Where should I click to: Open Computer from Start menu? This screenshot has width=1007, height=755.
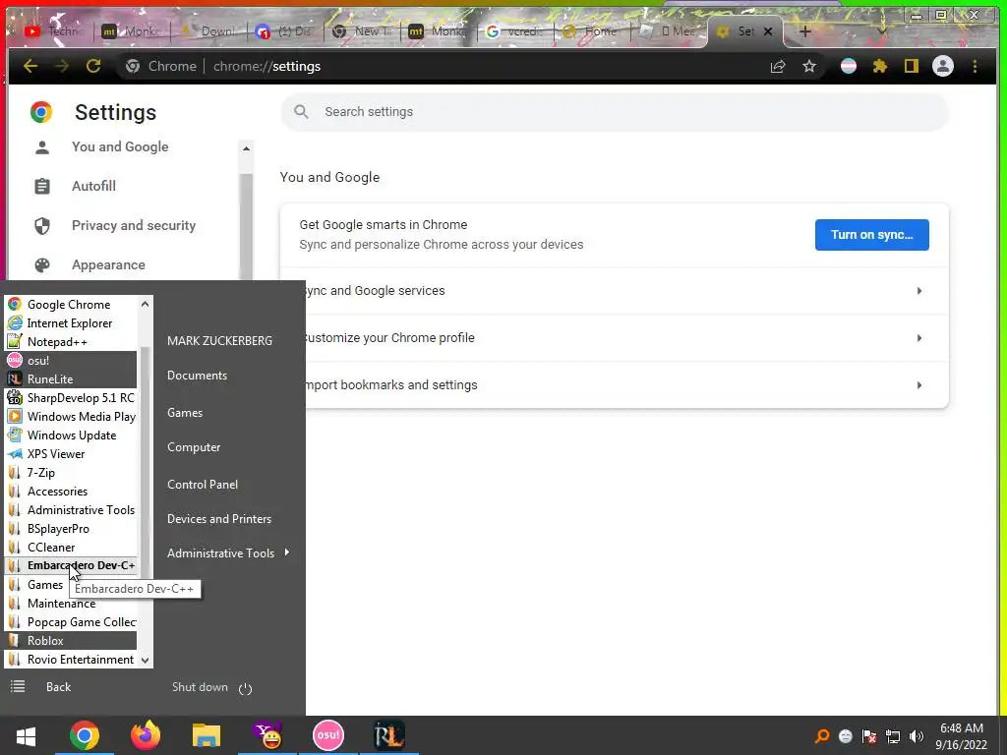coord(194,447)
